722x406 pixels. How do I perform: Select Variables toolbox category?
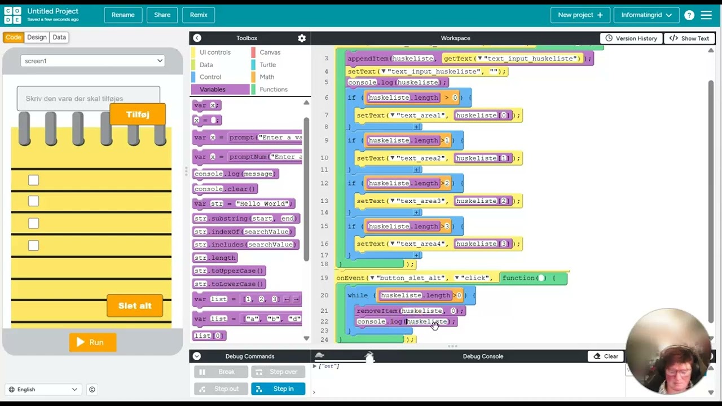coord(221,89)
